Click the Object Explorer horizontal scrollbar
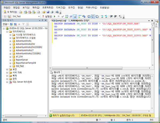The height and width of the screenshot is (123, 160). (x=21, y=116)
